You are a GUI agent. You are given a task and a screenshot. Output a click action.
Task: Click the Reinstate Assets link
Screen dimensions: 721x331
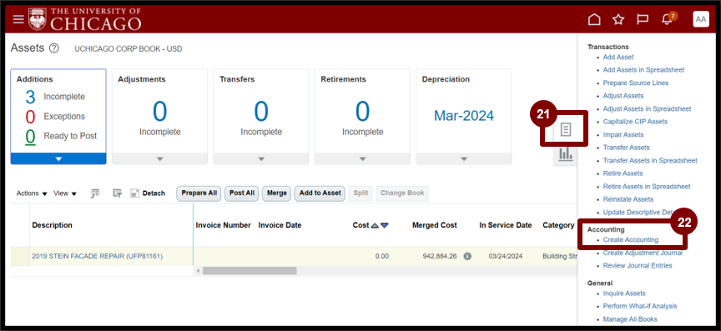[628, 199]
